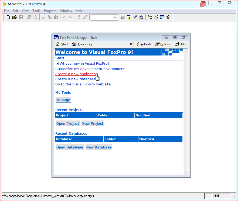
Task: Click the Task Pane Manager title icon
Action: [x=56, y=37]
